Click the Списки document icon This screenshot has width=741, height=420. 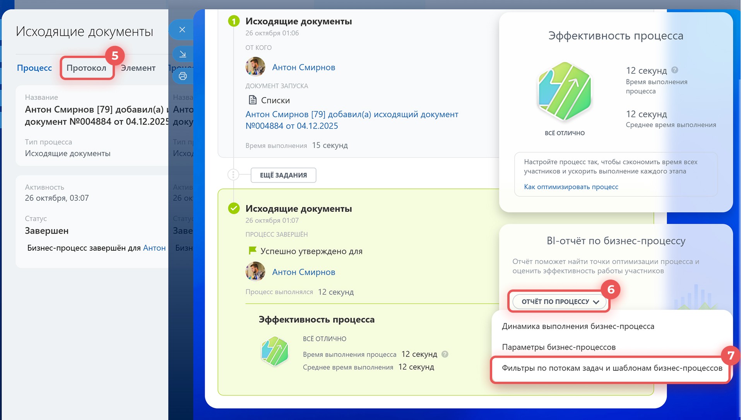[252, 100]
